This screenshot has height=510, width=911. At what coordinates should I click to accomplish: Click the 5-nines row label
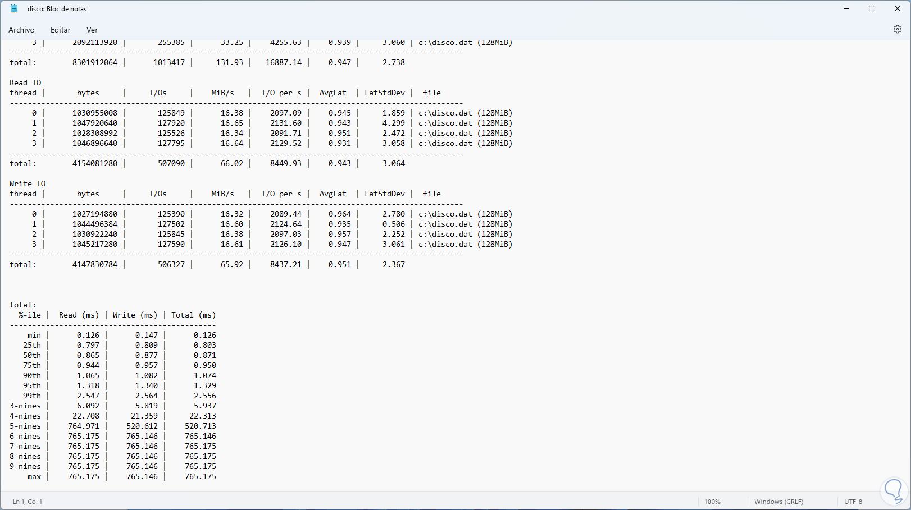tap(25, 426)
